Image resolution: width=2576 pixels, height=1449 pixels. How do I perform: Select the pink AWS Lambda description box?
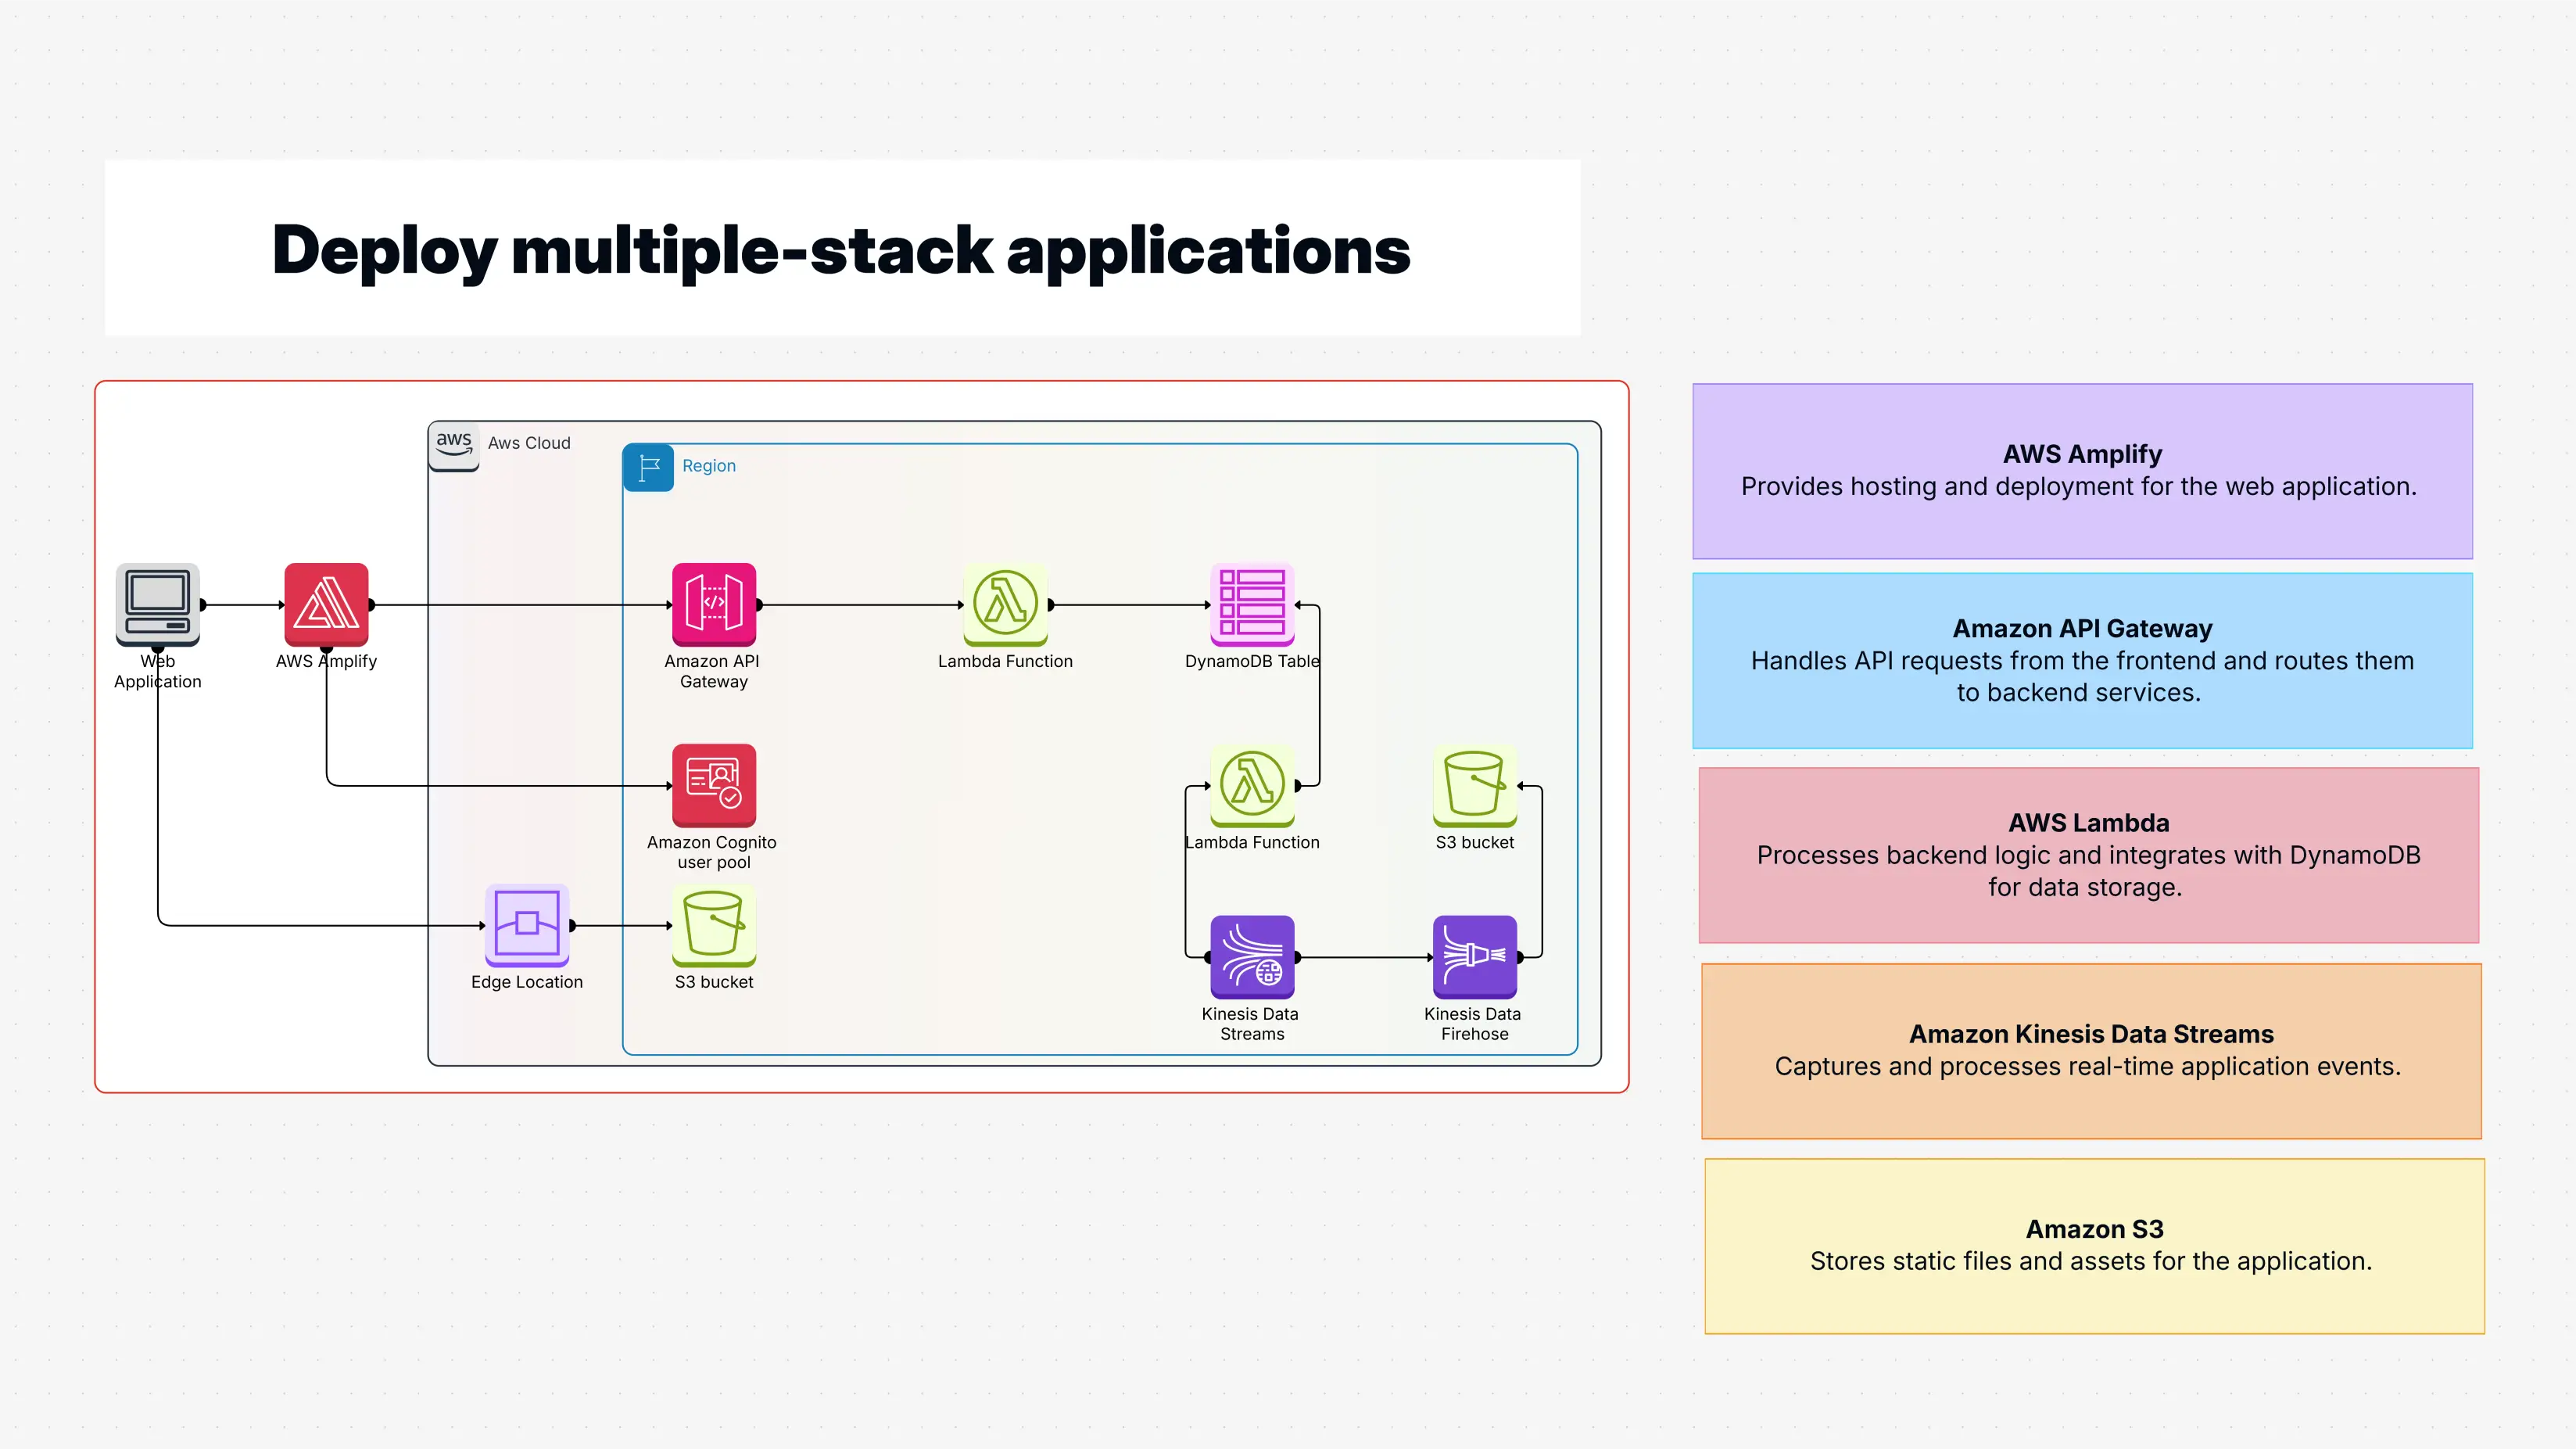(2088, 854)
